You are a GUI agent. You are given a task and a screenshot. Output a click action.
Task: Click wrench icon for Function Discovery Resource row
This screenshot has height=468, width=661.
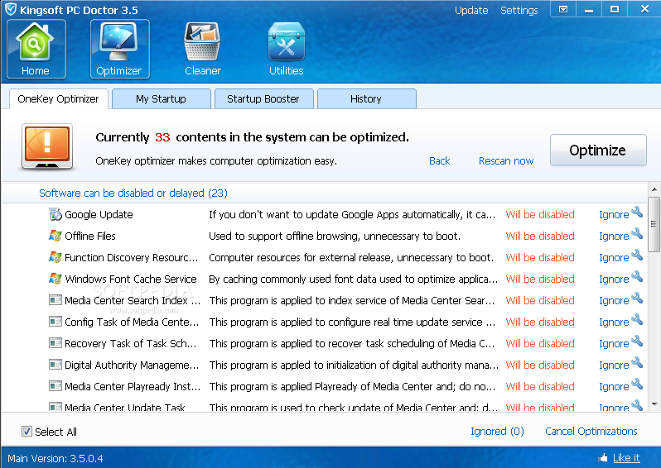(637, 255)
